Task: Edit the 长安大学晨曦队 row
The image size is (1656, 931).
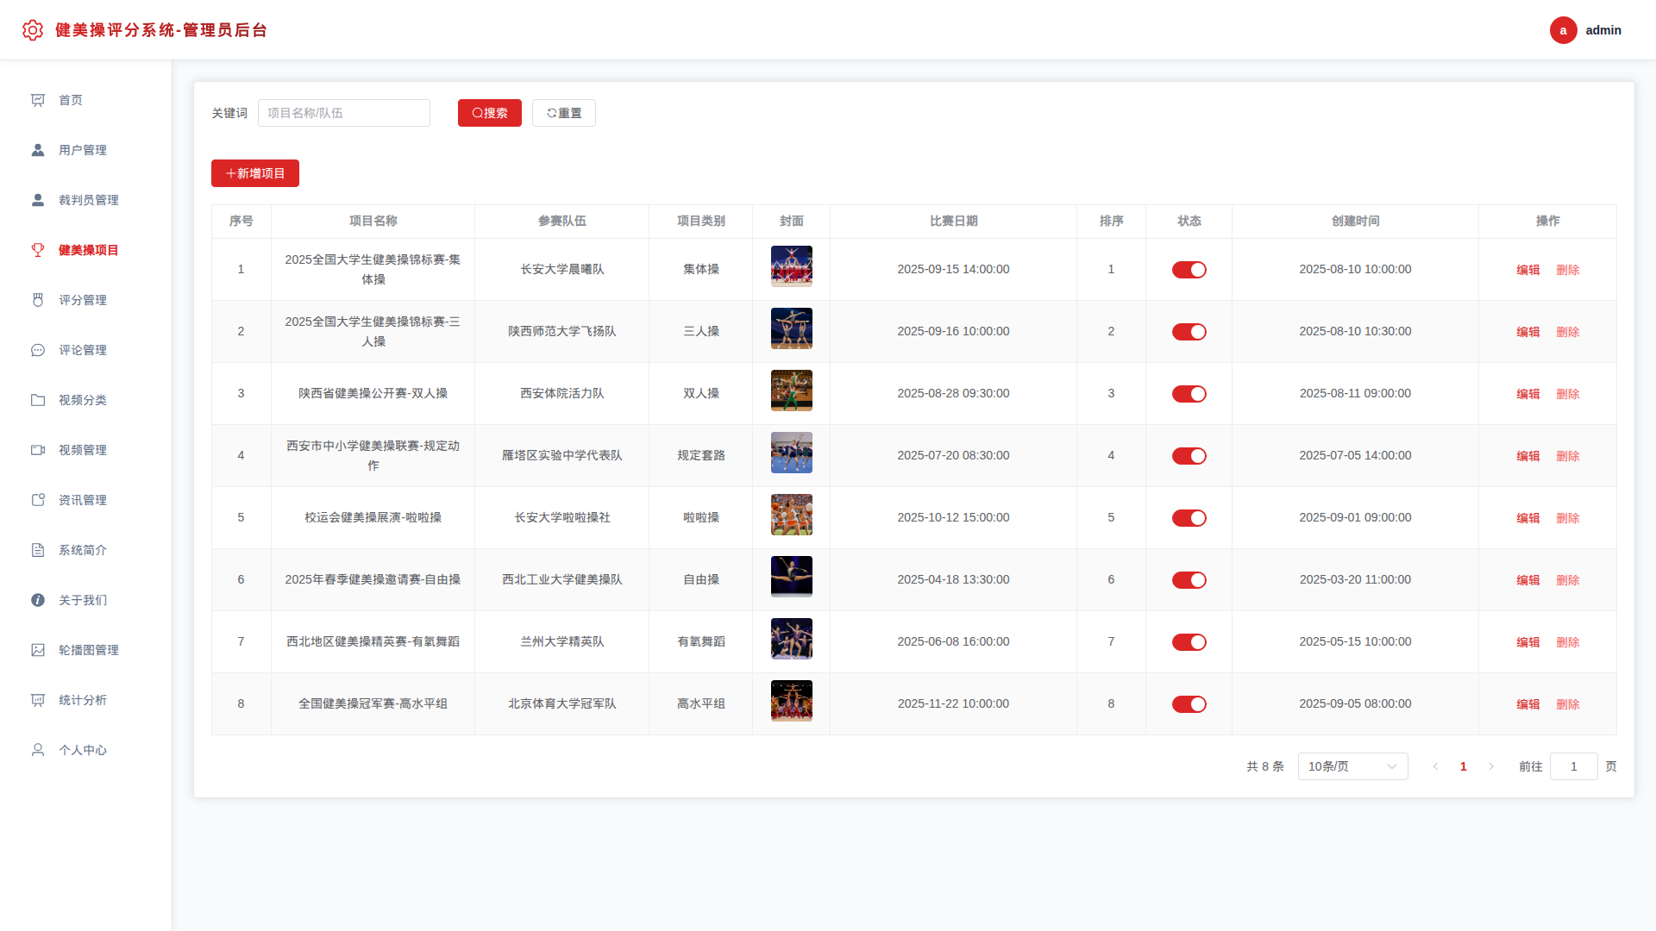Action: (1527, 270)
